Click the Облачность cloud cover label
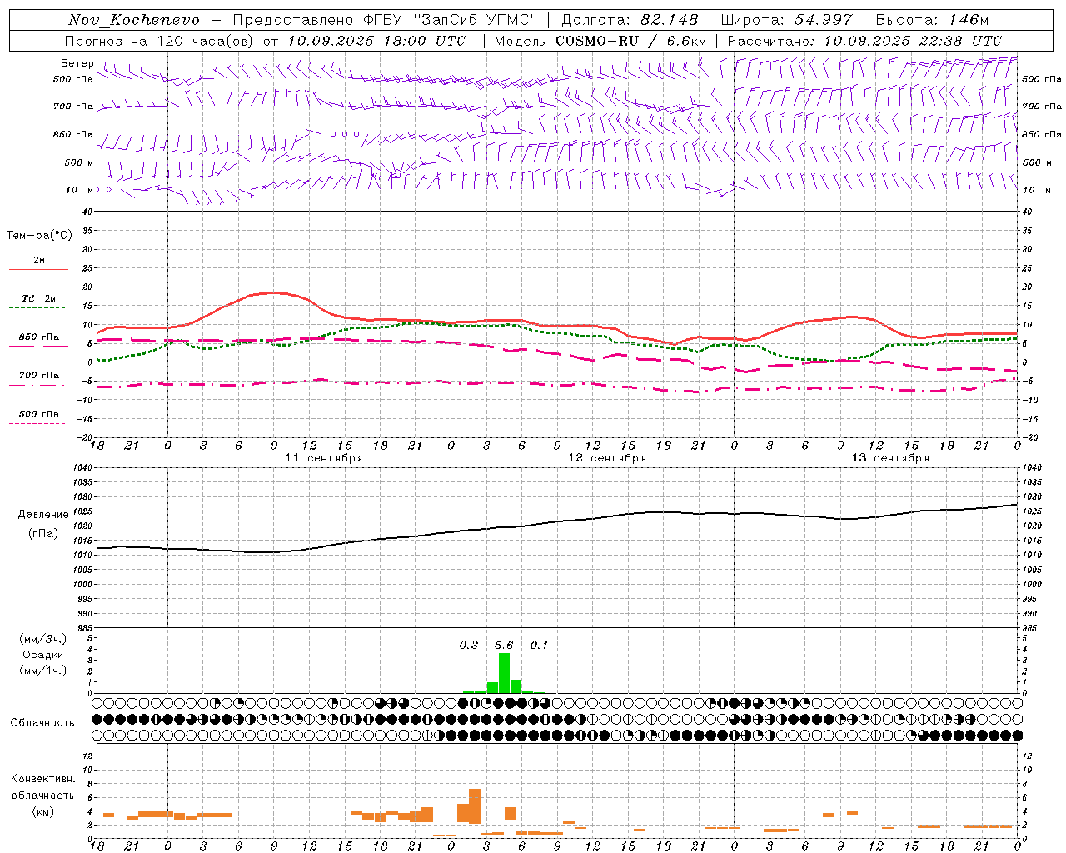1066x853 pixels. [42, 723]
